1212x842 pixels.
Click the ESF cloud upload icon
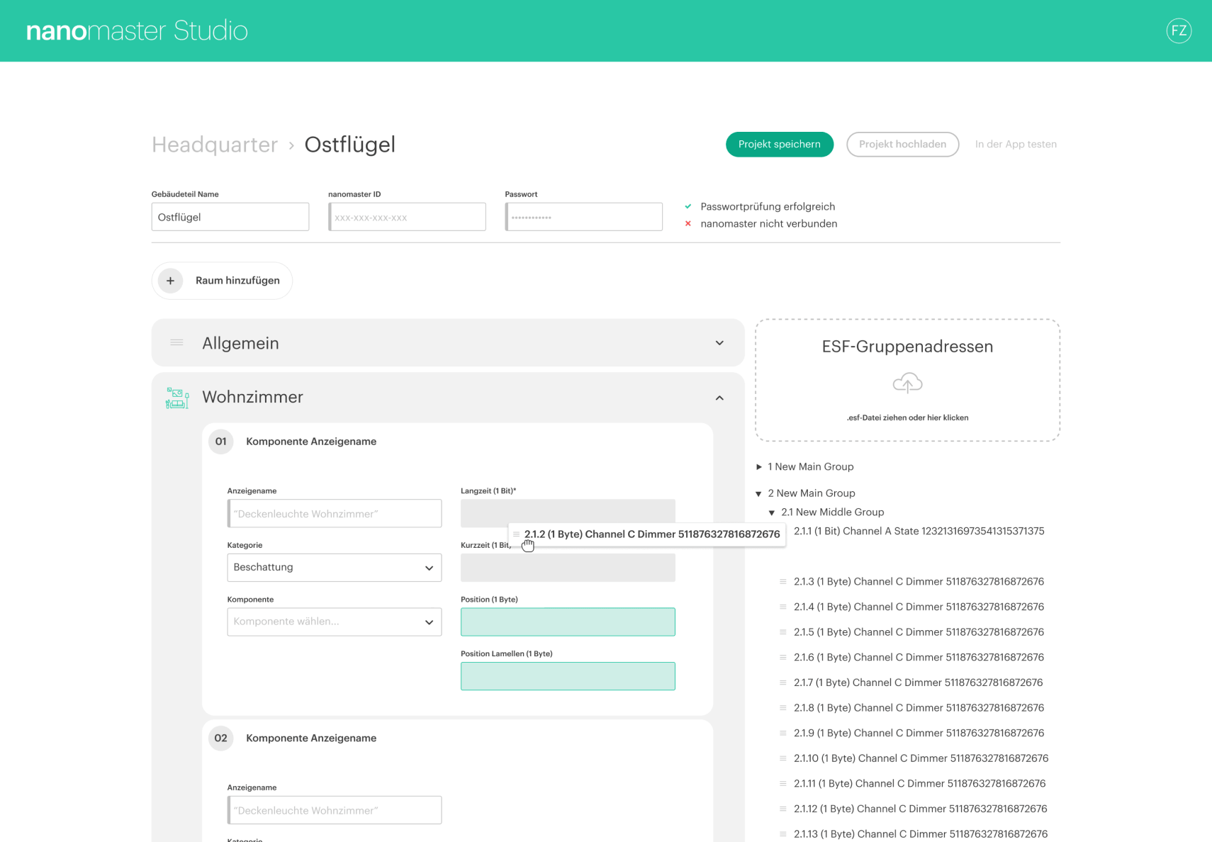pyautogui.click(x=907, y=383)
